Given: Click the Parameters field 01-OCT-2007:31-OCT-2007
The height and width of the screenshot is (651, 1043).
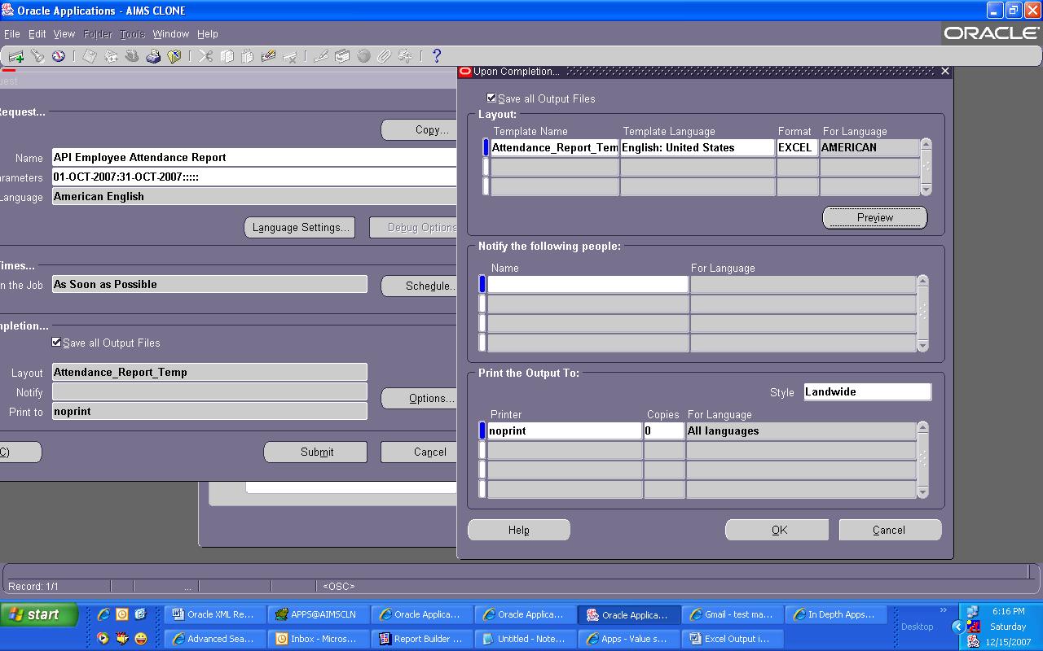Looking at the screenshot, I should [x=254, y=177].
